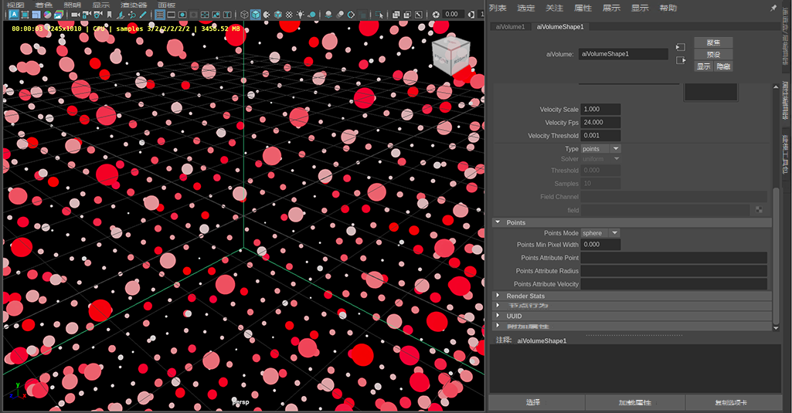
Task: Click the motion blur icon
Action: 341,15
